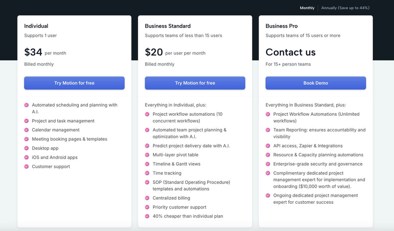
Task: Click the Individual plan heading
Action: point(36,26)
